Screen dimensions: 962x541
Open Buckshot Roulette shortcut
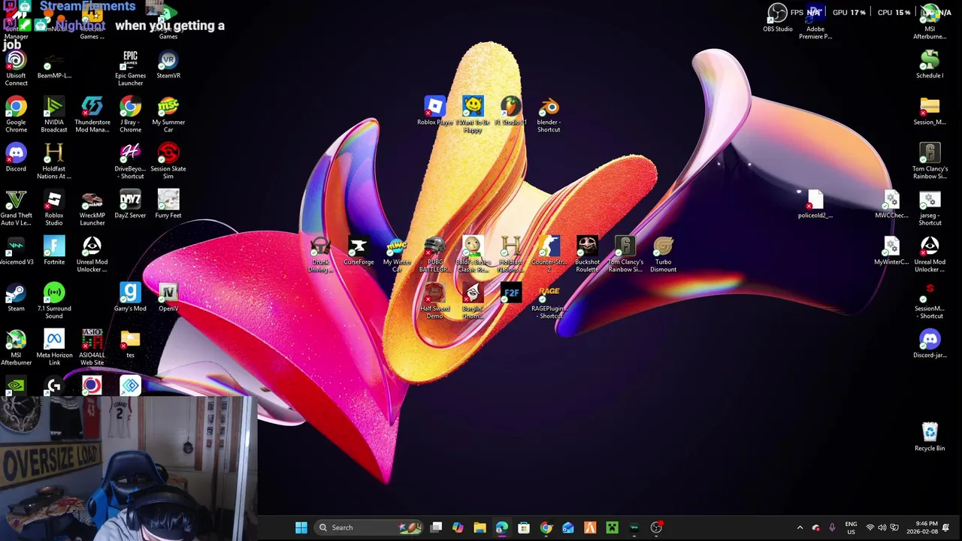[587, 255]
